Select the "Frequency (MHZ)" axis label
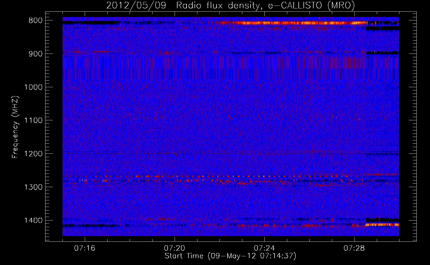Screen dimensions: 430x265 [x=15, y=127]
